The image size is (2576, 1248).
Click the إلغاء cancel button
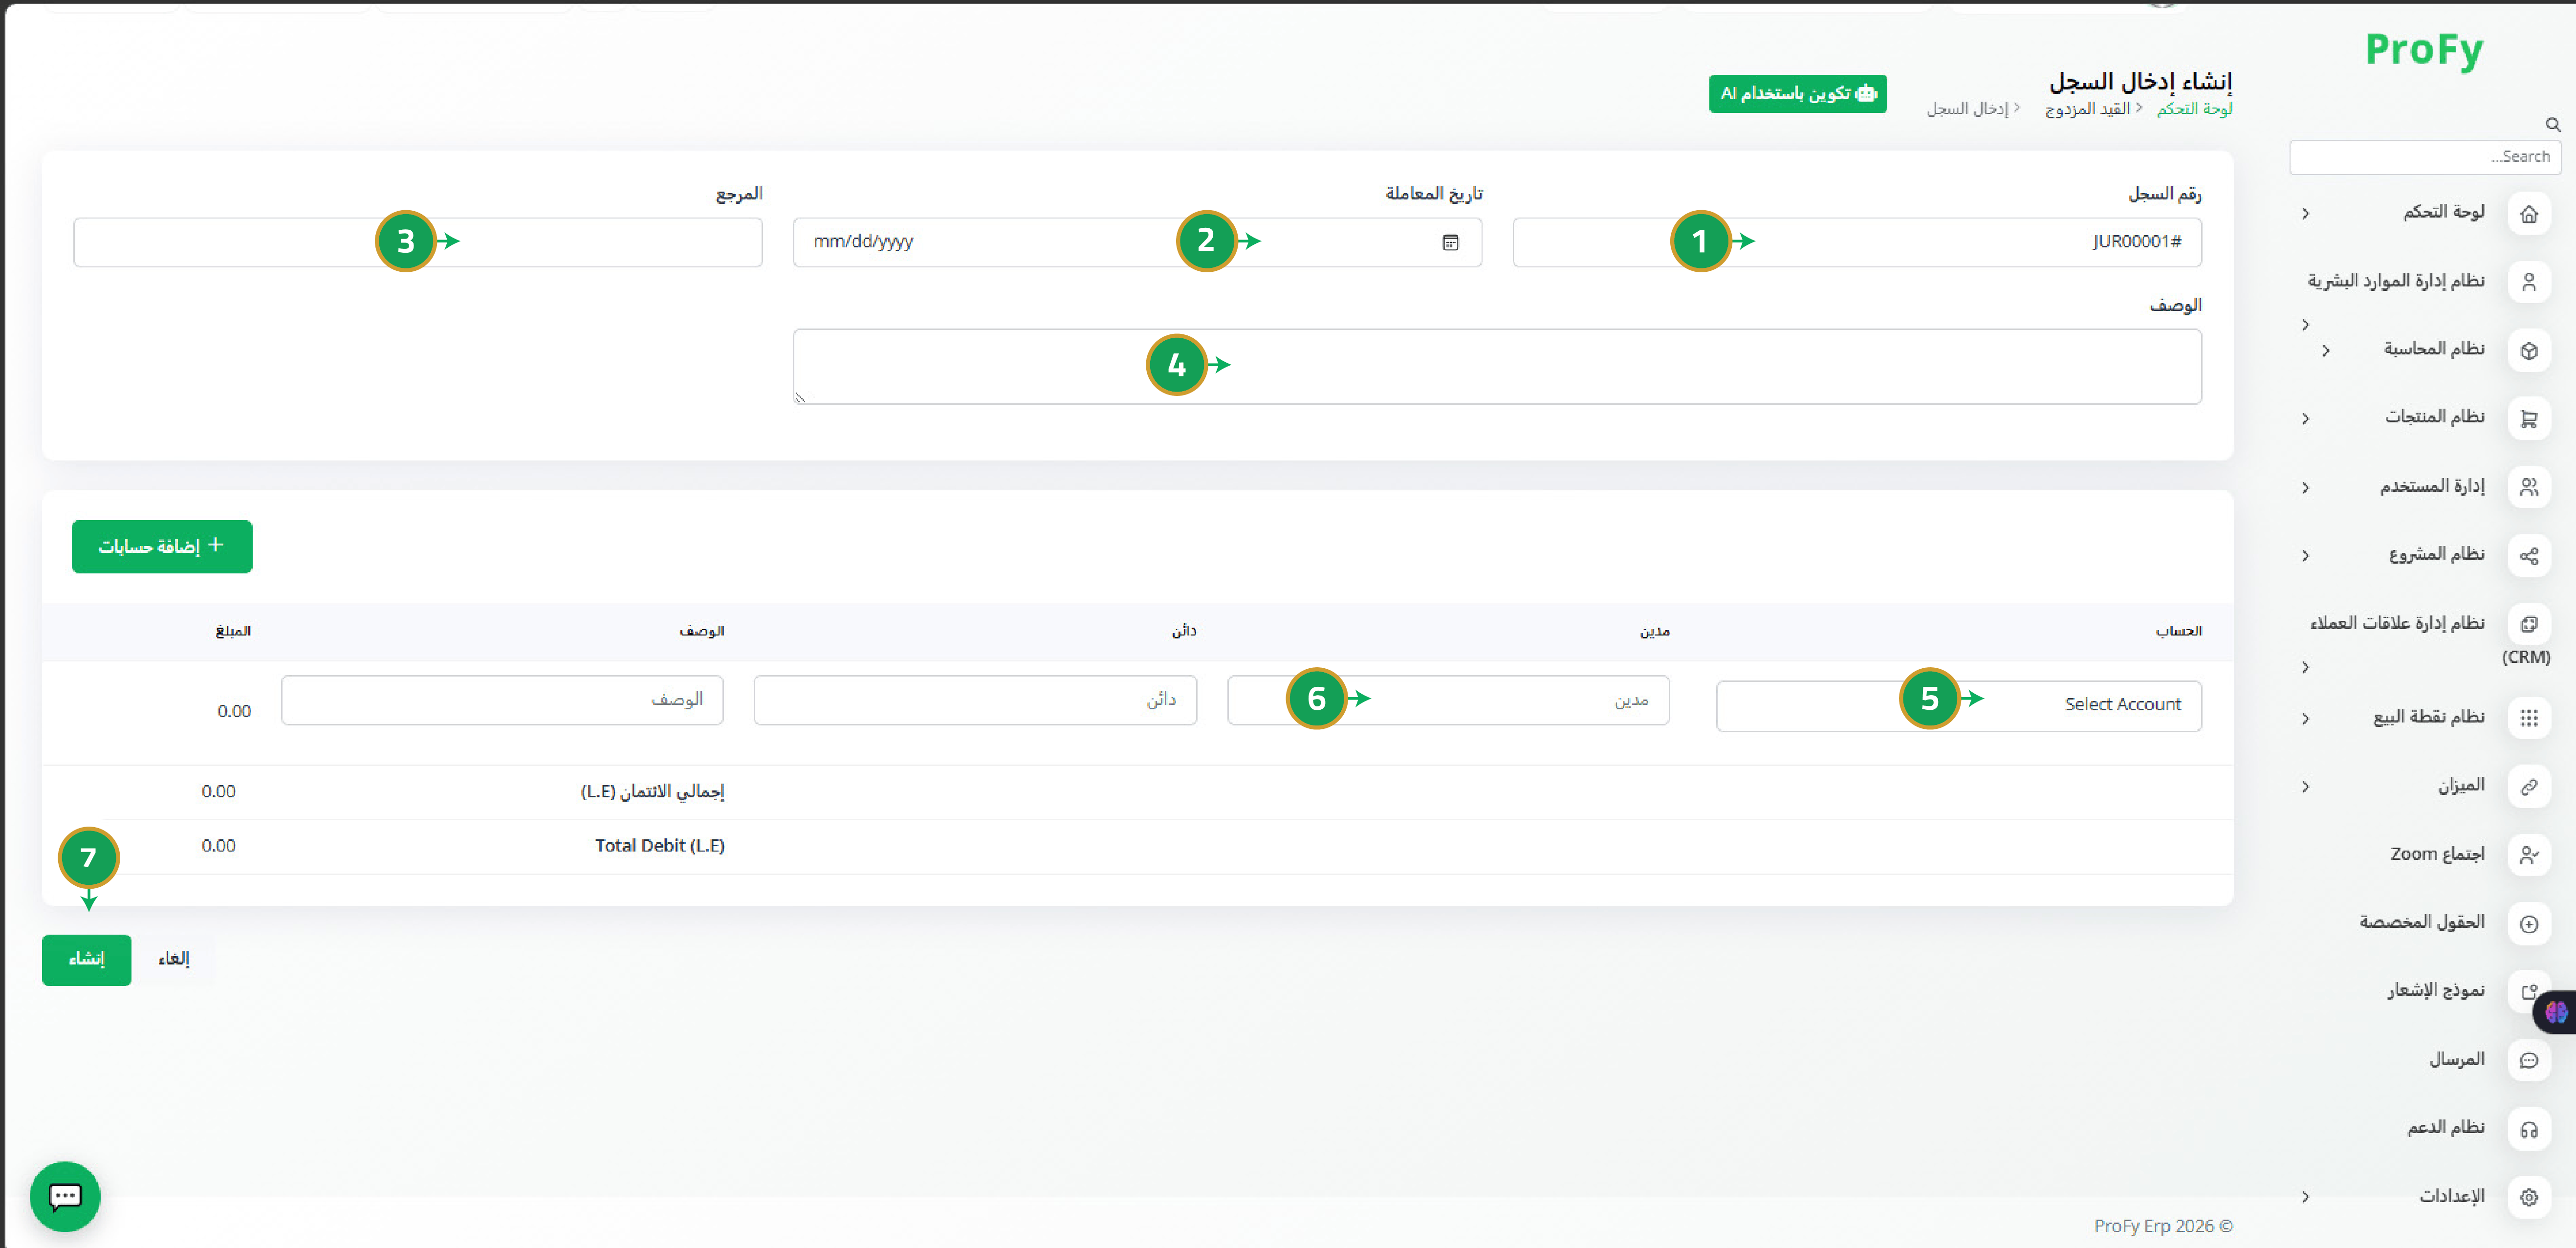pyautogui.click(x=174, y=959)
